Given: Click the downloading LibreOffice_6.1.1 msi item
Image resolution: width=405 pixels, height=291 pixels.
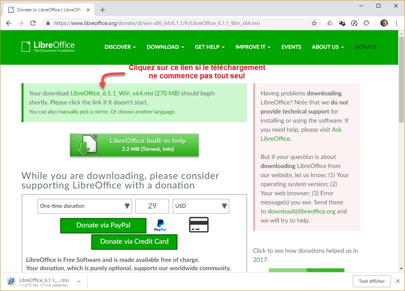Looking at the screenshot, I should [44, 282].
